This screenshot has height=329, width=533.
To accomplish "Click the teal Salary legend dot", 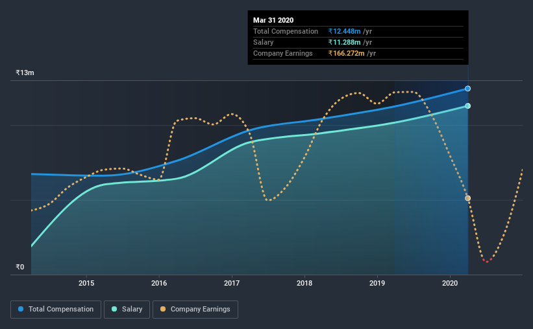I will (114, 309).
